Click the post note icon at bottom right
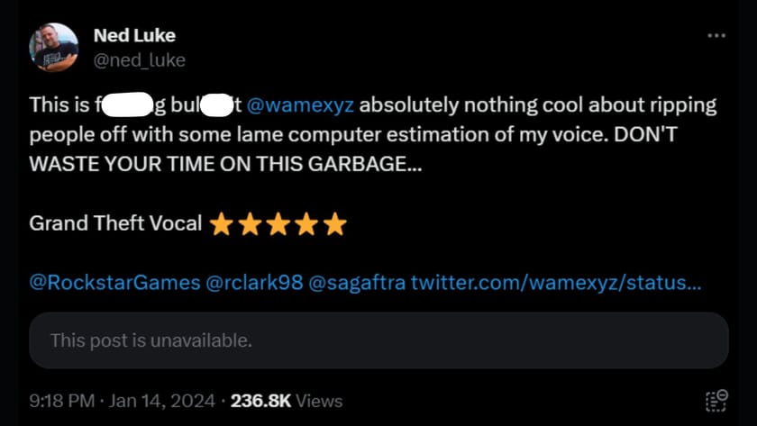The width and height of the screenshot is (757, 426). tap(716, 401)
